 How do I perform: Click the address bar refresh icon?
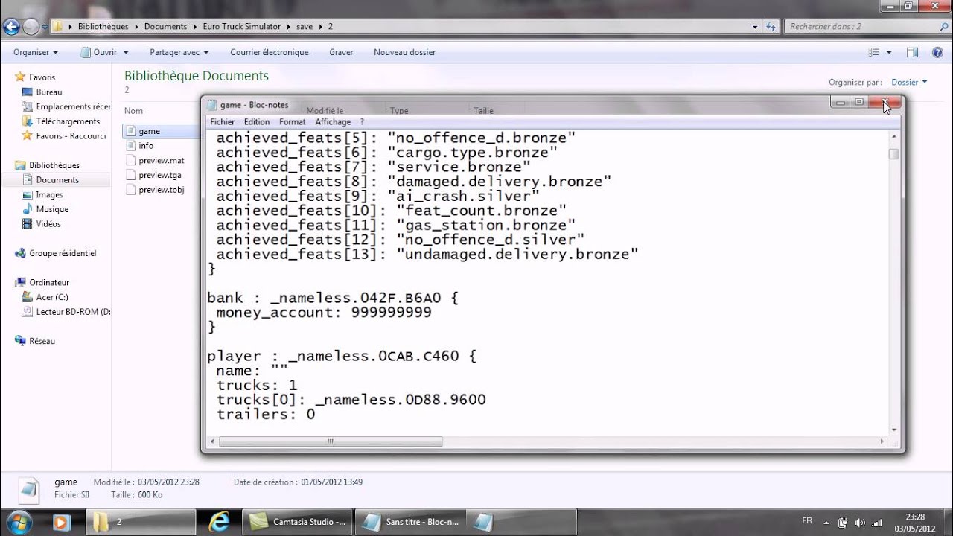771,27
